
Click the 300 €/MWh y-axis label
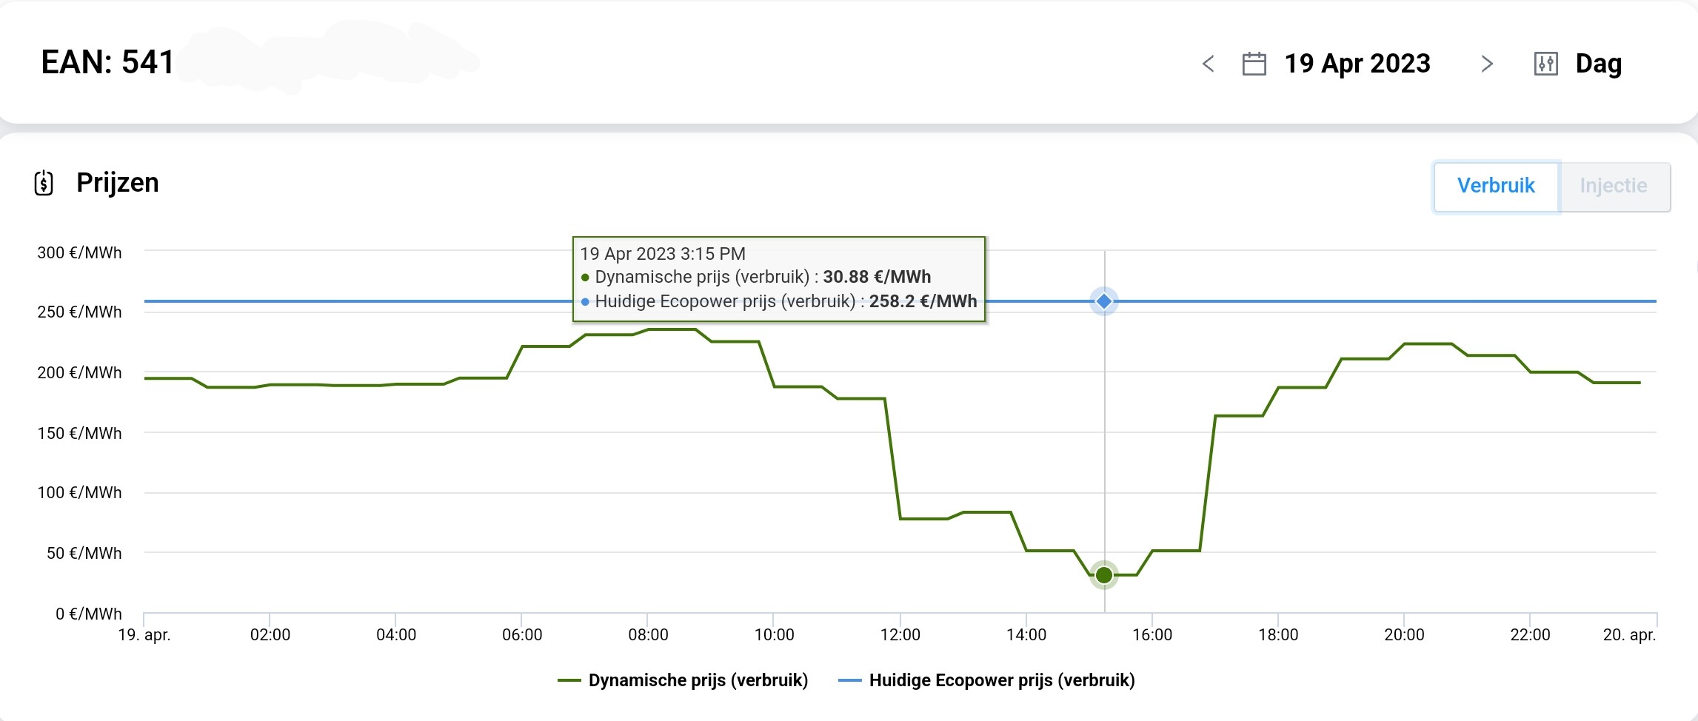coord(79,253)
